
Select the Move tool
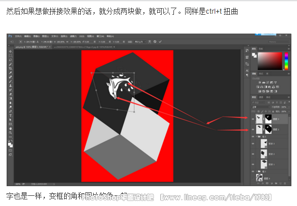click(10, 51)
